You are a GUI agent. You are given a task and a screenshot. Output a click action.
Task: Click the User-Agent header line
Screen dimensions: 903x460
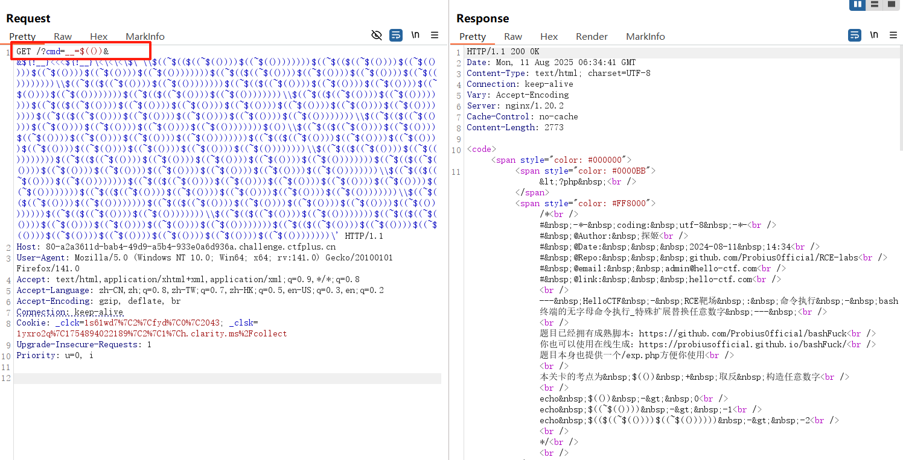tap(205, 263)
